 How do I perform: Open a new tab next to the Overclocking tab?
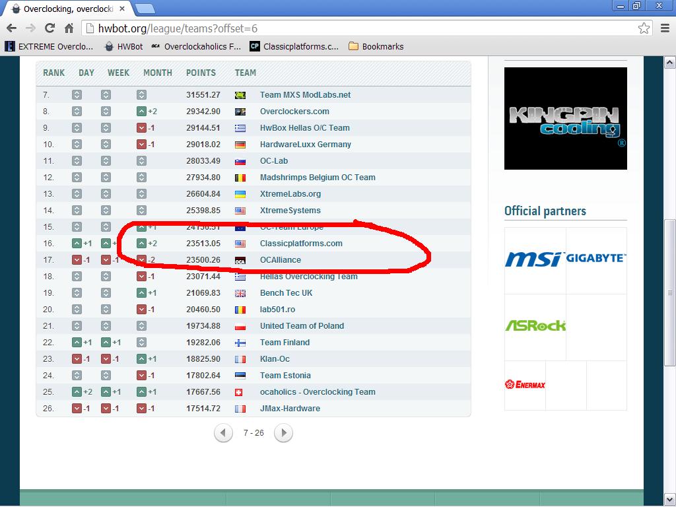[145, 9]
